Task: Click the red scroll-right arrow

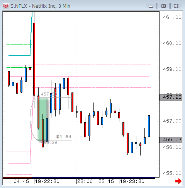Action: click(178, 181)
